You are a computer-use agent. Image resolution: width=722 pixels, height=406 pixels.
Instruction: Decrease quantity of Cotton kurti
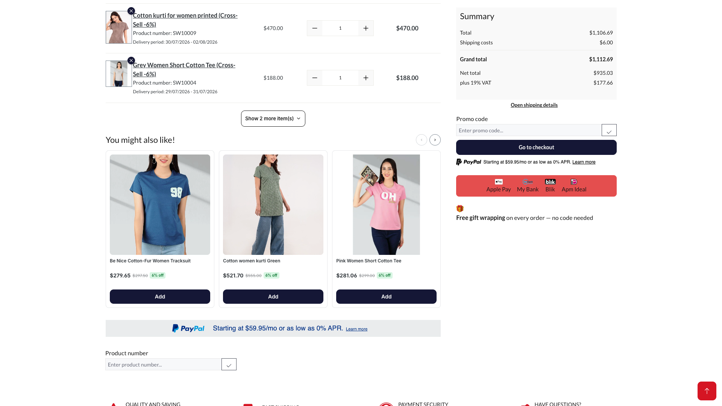[315, 28]
